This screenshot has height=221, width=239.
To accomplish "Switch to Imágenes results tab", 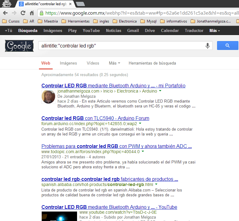I will coord(68,63).
